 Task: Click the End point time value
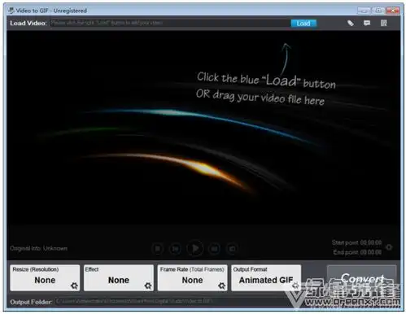(x=370, y=252)
